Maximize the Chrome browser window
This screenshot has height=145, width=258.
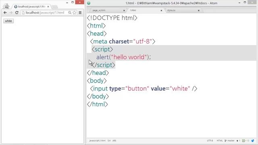tap(73, 2)
